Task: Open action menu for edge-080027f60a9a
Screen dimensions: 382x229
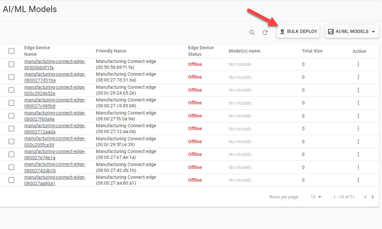Action: point(358,116)
